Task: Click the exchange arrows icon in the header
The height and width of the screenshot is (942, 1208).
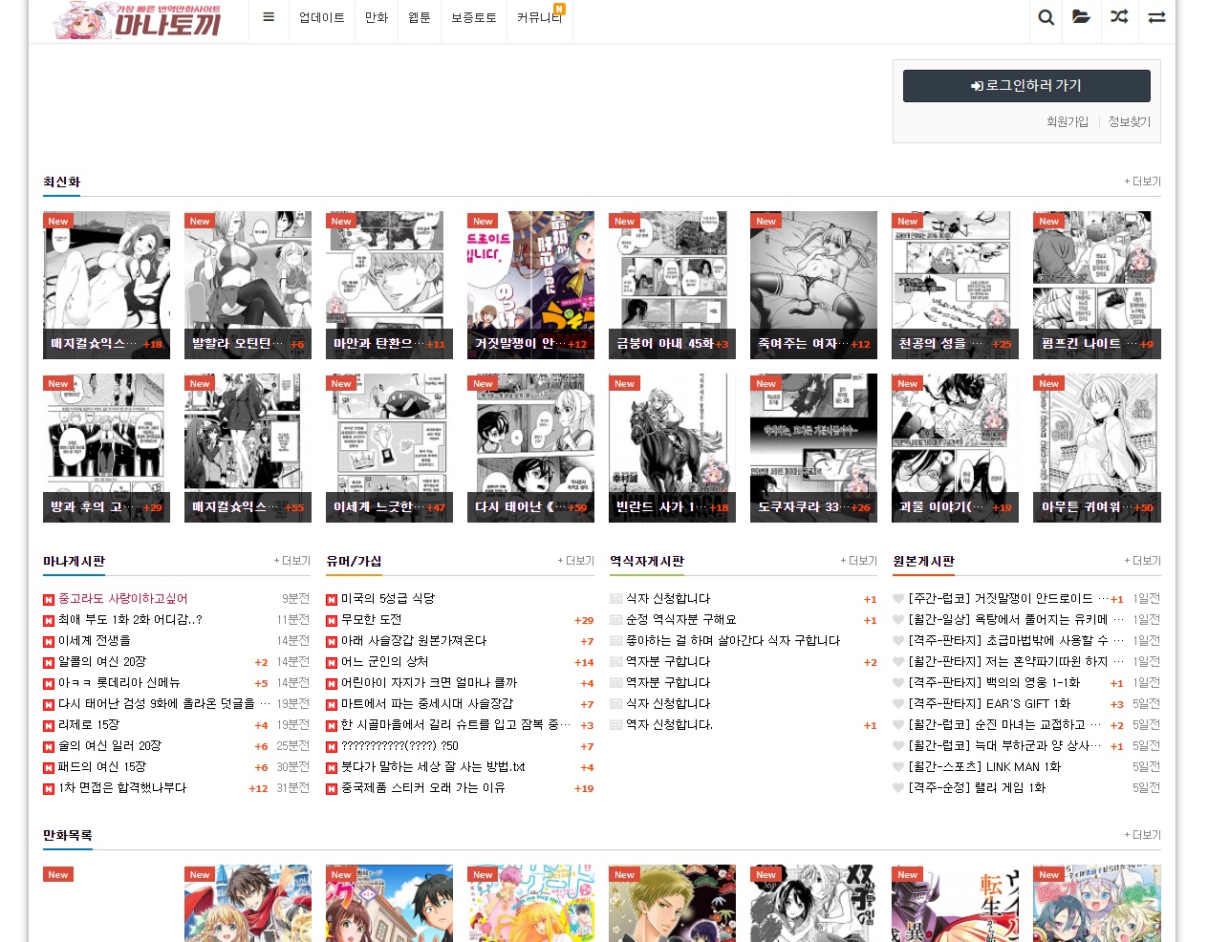Action: click(x=1156, y=17)
